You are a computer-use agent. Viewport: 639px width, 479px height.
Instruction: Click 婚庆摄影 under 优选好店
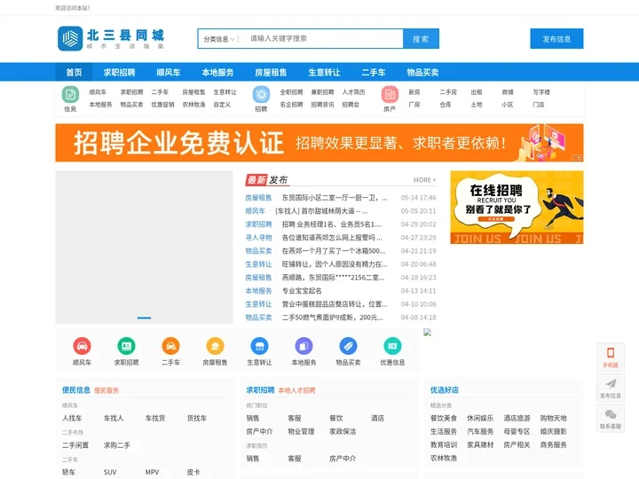(x=554, y=431)
